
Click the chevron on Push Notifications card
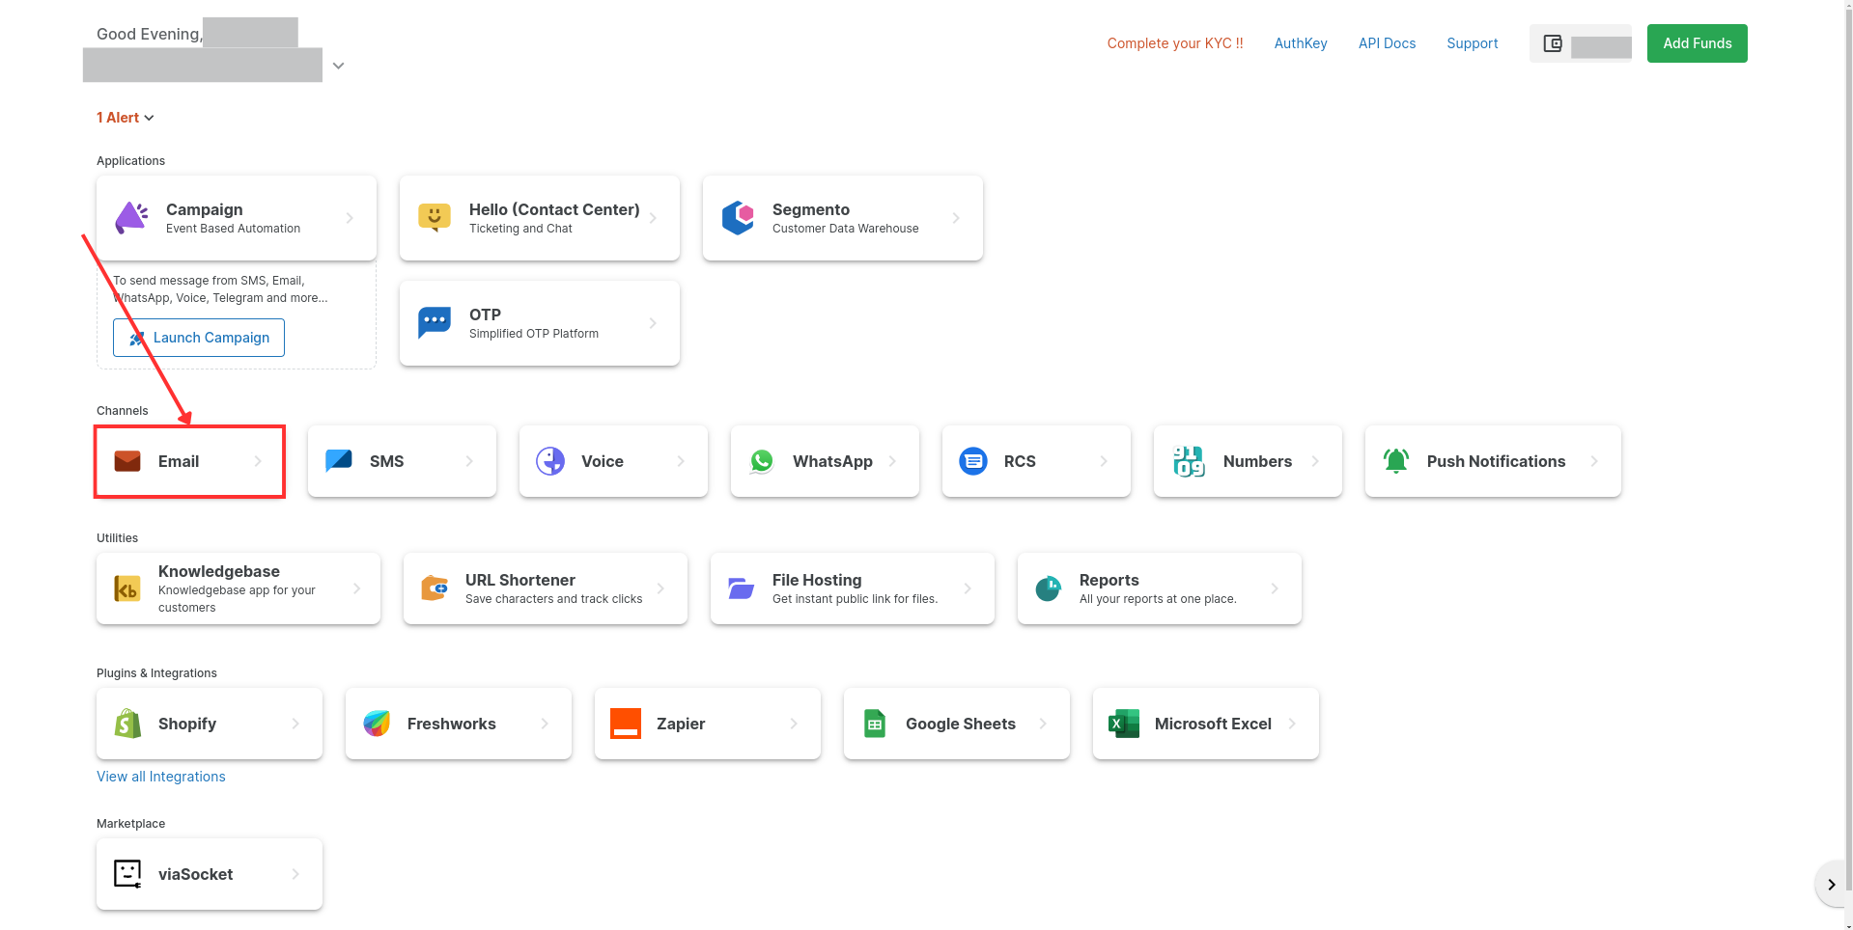(x=1594, y=461)
